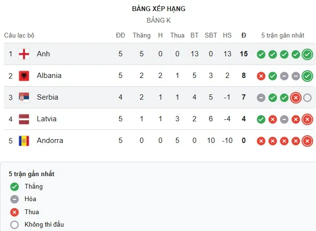The image size is (316, 231).
Task: Click Latvia's first green win icon
Action: (261, 119)
